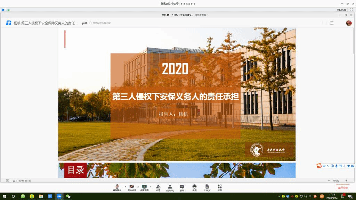Zoom out with the minus button
The height and width of the screenshot is (200, 356).
(329, 181)
